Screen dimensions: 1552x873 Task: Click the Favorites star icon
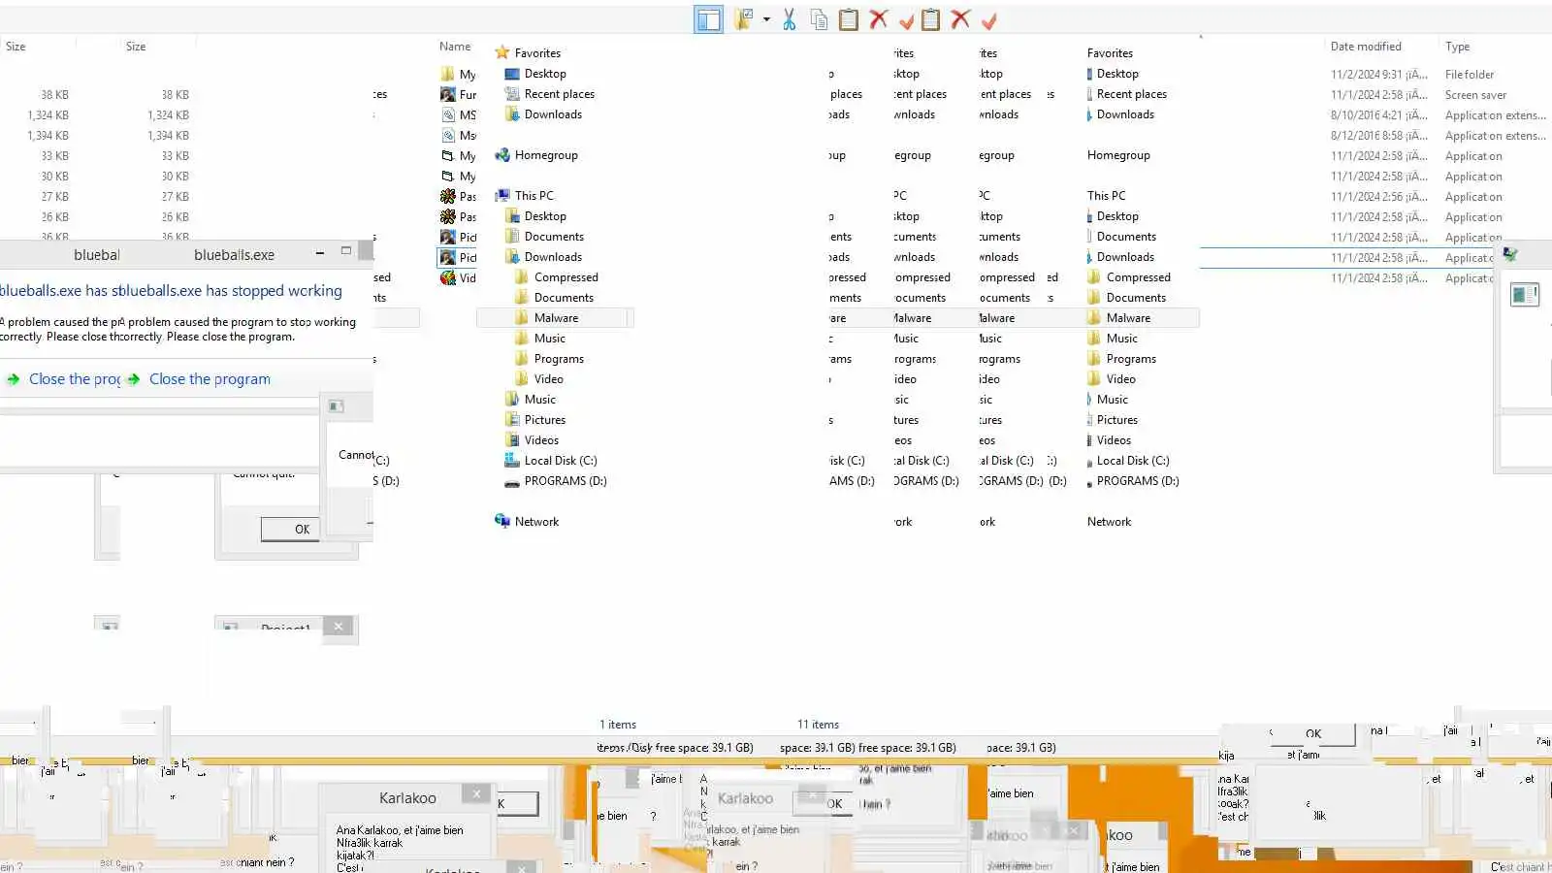tap(501, 52)
